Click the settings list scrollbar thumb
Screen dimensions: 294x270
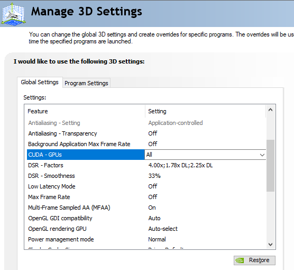point(270,166)
